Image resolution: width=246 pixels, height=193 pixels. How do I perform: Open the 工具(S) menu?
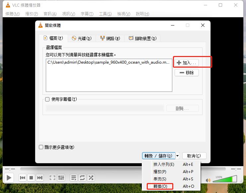[x=105, y=14]
